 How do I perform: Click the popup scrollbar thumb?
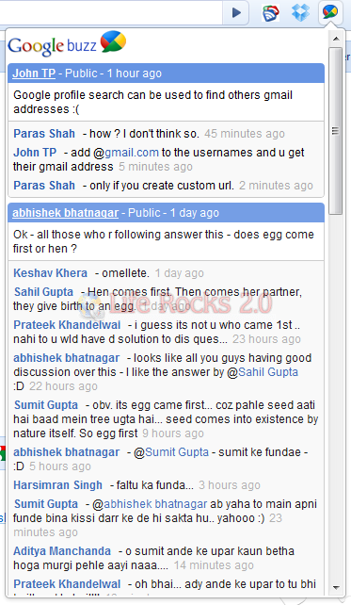tap(336, 131)
